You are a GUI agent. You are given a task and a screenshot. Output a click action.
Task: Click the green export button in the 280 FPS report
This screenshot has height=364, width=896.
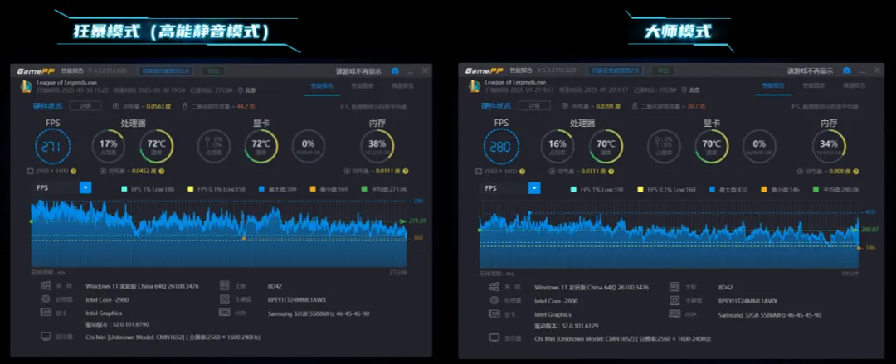pos(663,70)
